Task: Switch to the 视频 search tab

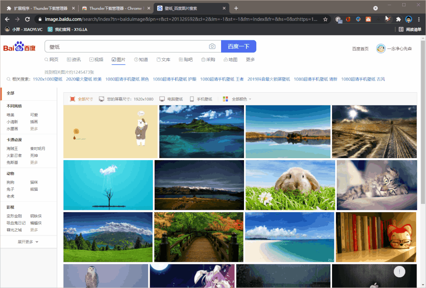Action: (96, 60)
